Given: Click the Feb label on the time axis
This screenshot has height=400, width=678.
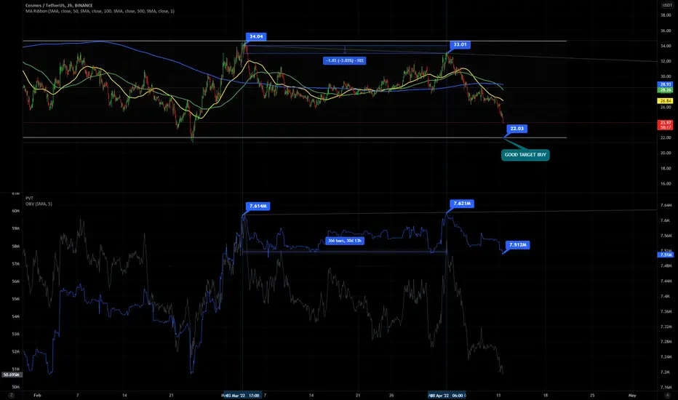Looking at the screenshot, I should point(37,395).
